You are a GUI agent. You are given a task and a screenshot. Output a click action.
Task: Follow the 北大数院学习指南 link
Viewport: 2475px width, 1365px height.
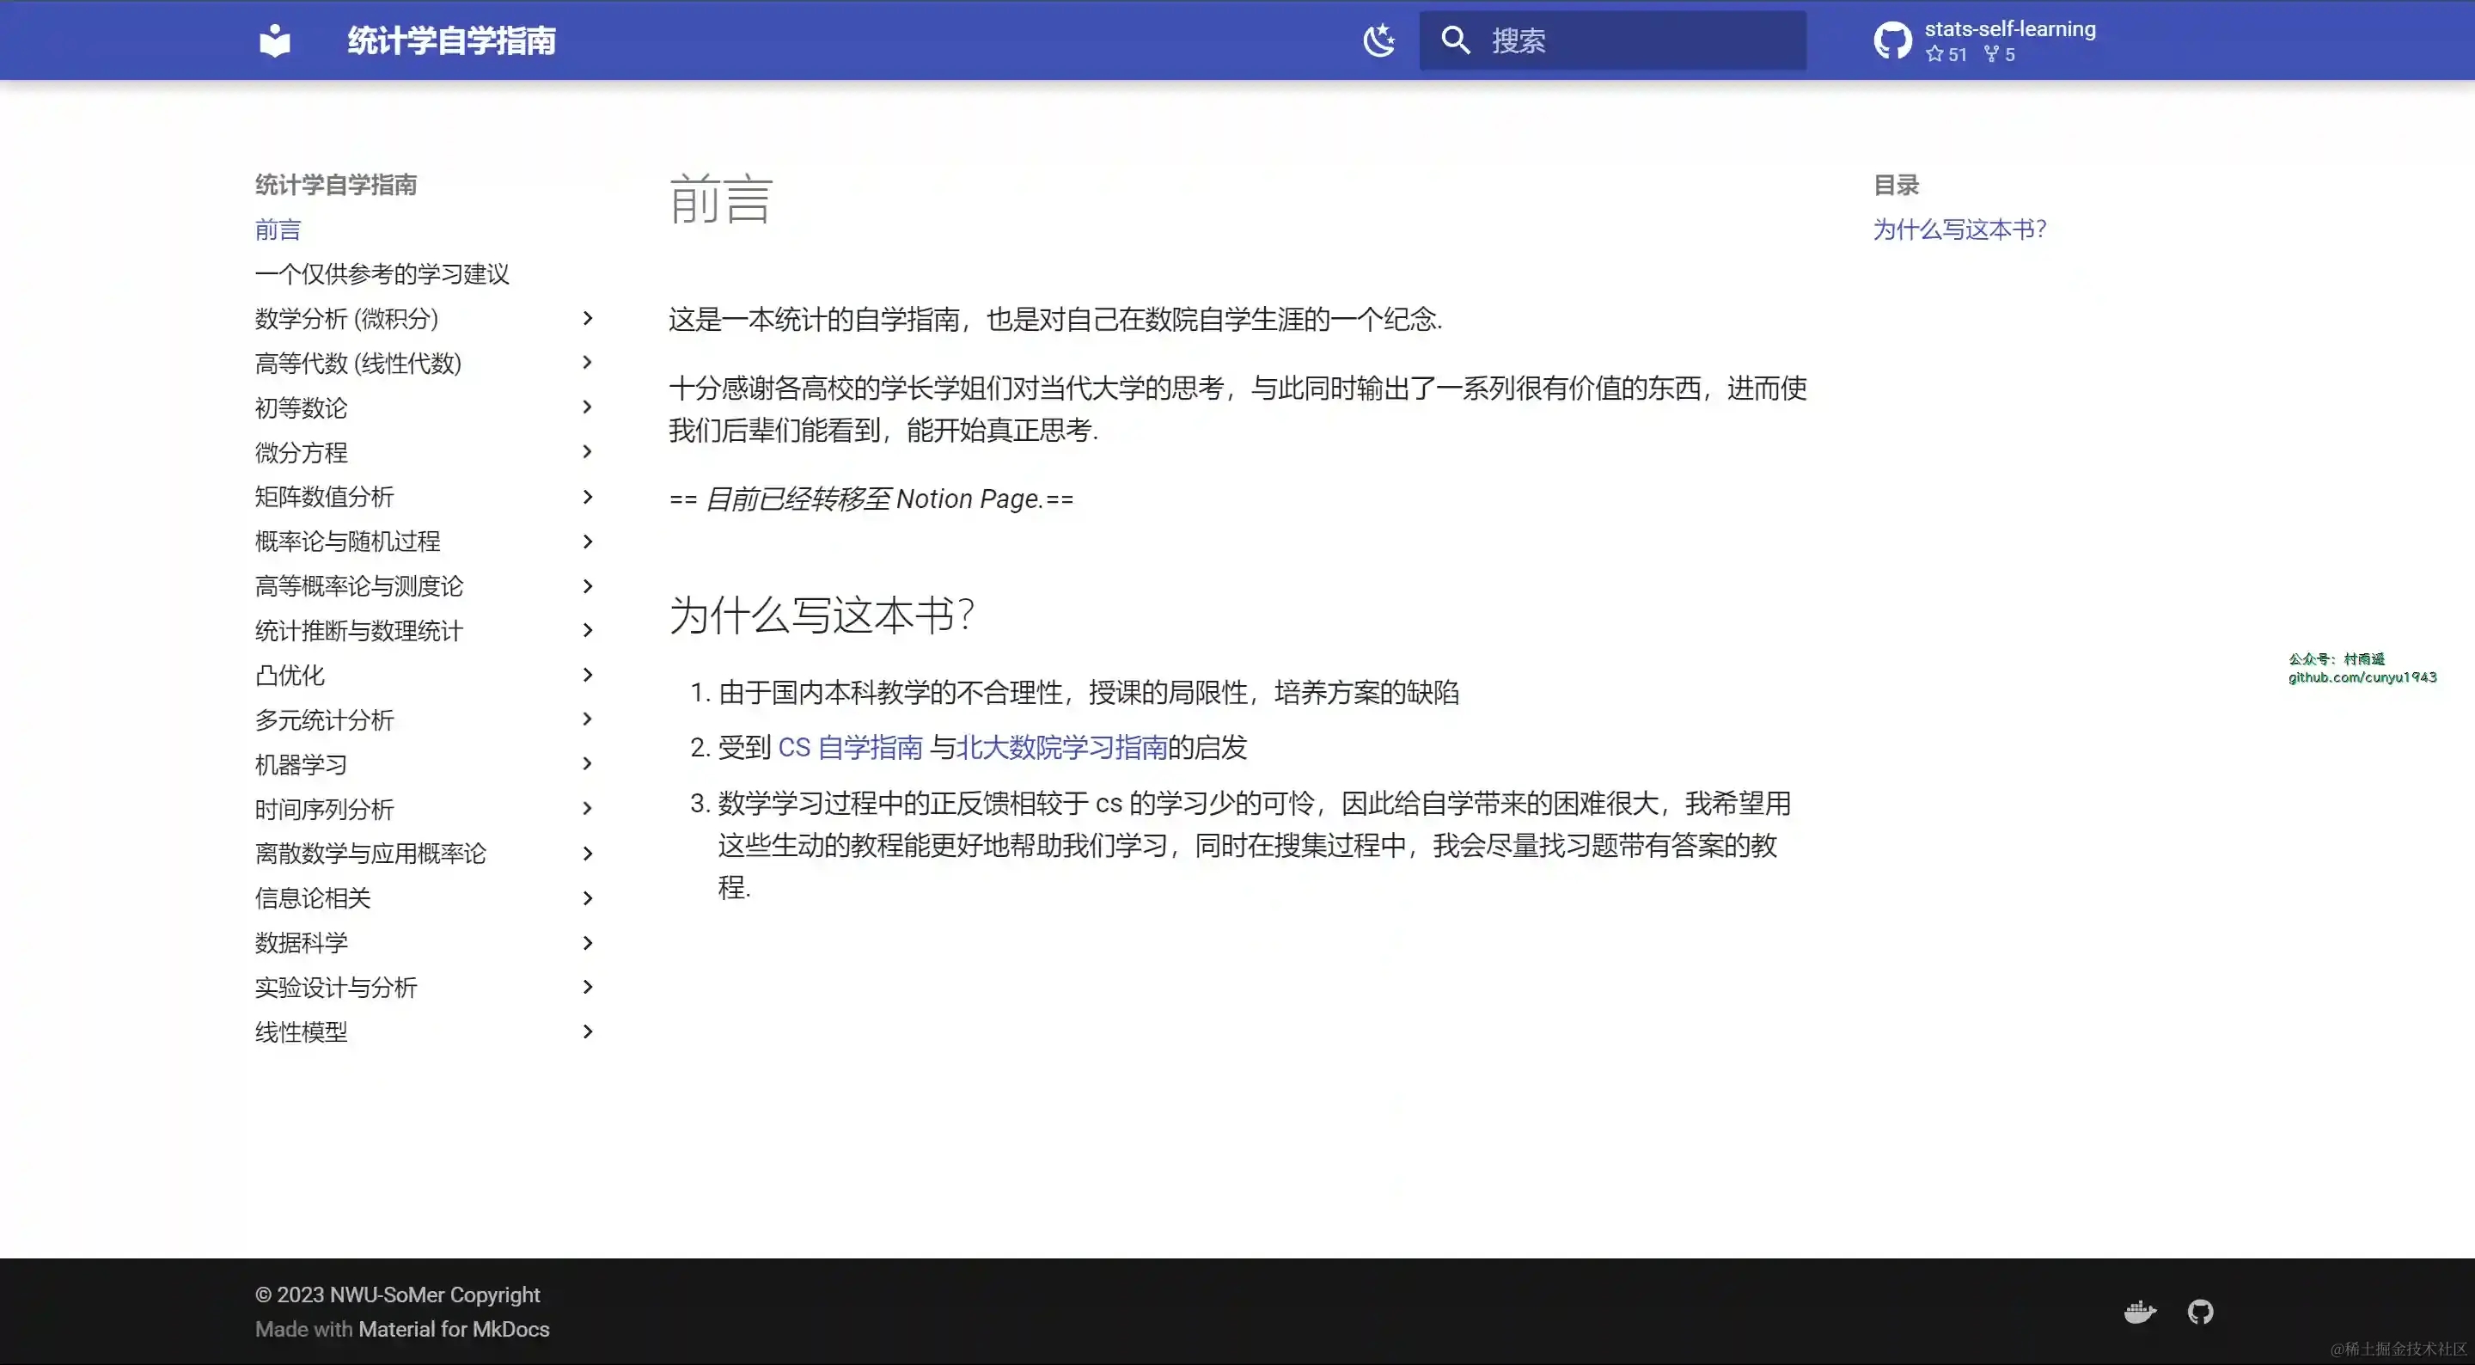click(1061, 747)
